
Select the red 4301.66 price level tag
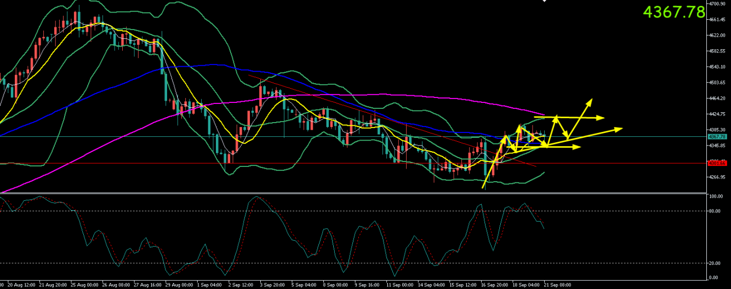coord(716,163)
